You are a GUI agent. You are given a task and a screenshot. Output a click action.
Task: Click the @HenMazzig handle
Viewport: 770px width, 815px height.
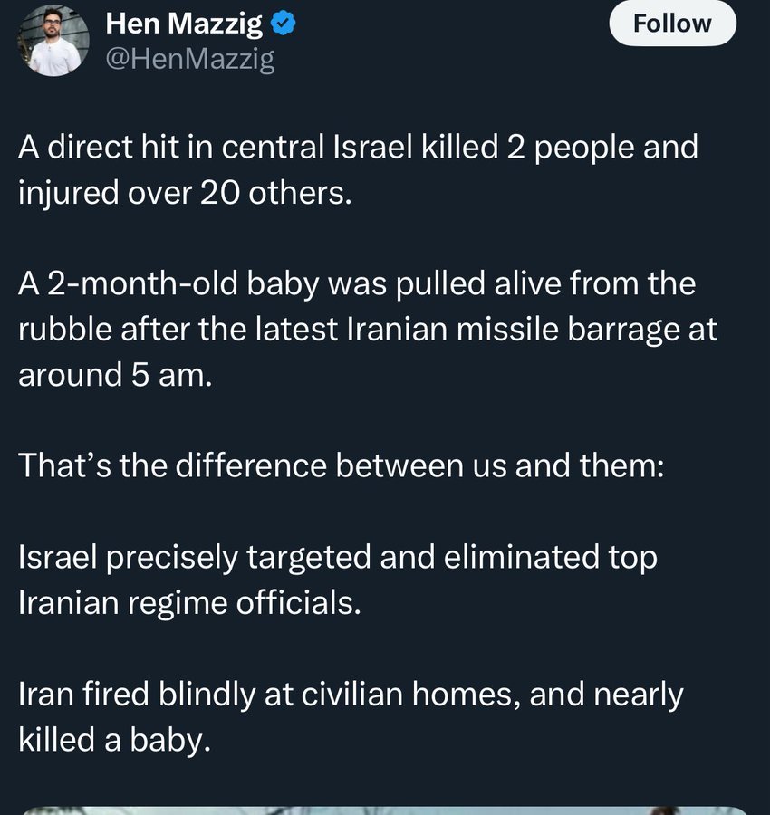pos(189,58)
